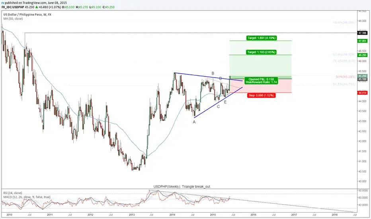Click the 'Target: 1.193 (2.65%)' label

(x=262, y=52)
